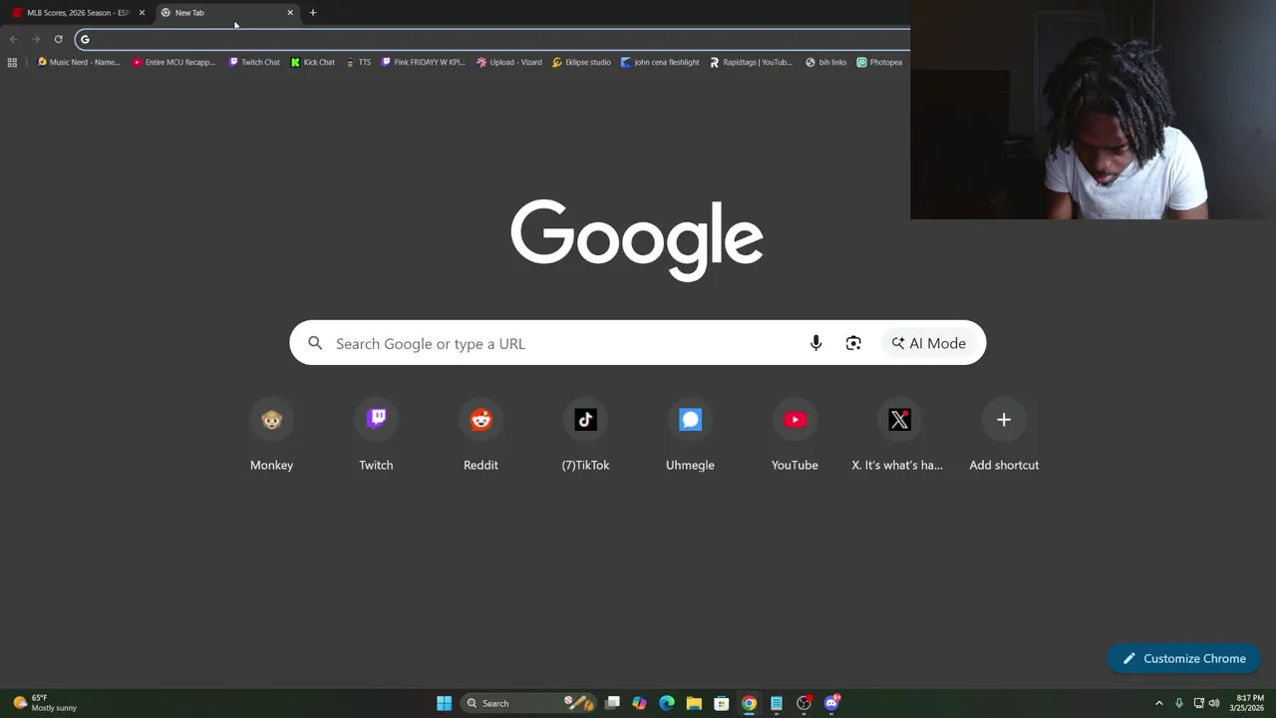This screenshot has width=1276, height=718.
Task: Open the Twitch Chat bookmark
Action: pos(254,62)
